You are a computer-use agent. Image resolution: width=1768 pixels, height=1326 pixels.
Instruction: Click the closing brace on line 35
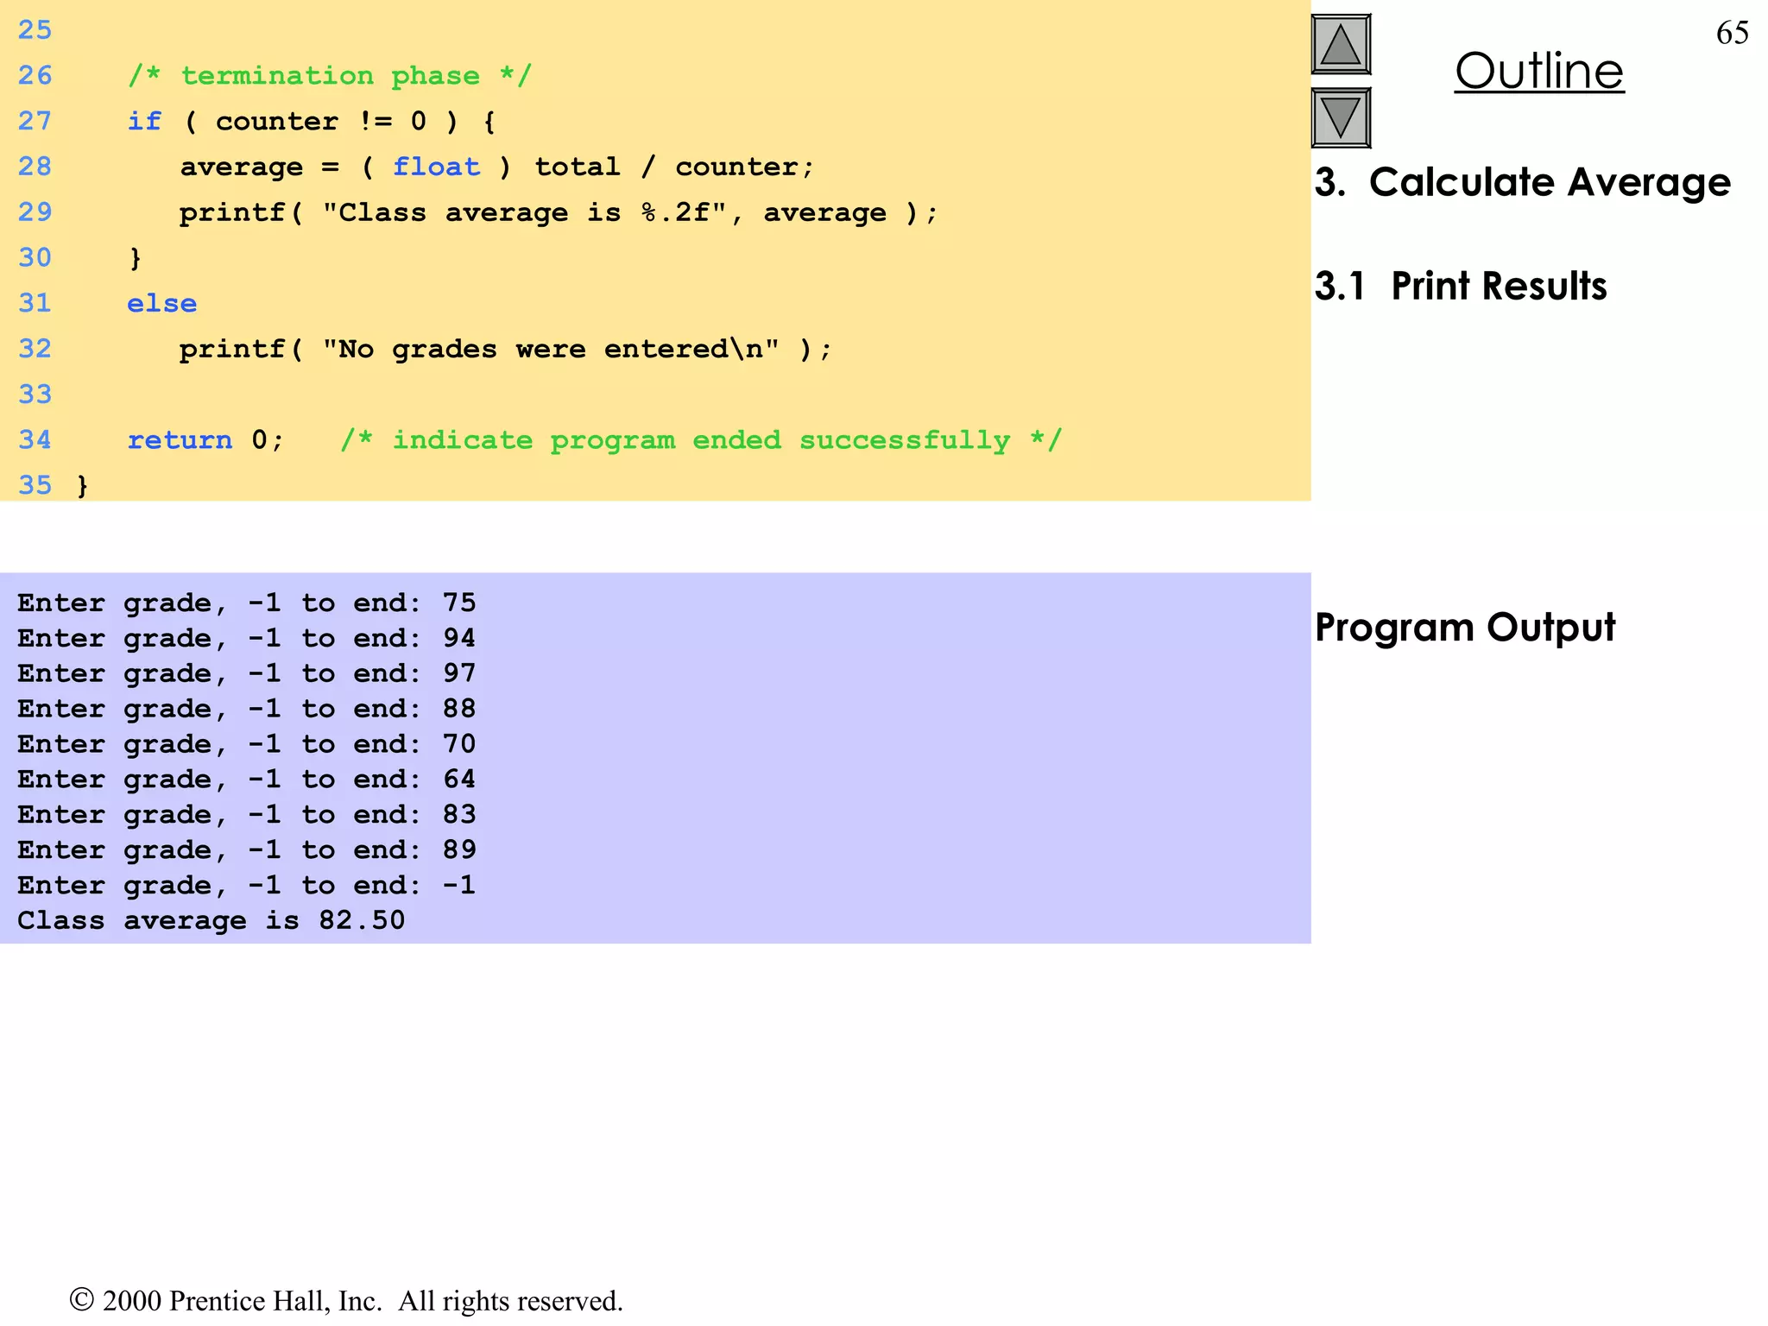pyautogui.click(x=83, y=485)
